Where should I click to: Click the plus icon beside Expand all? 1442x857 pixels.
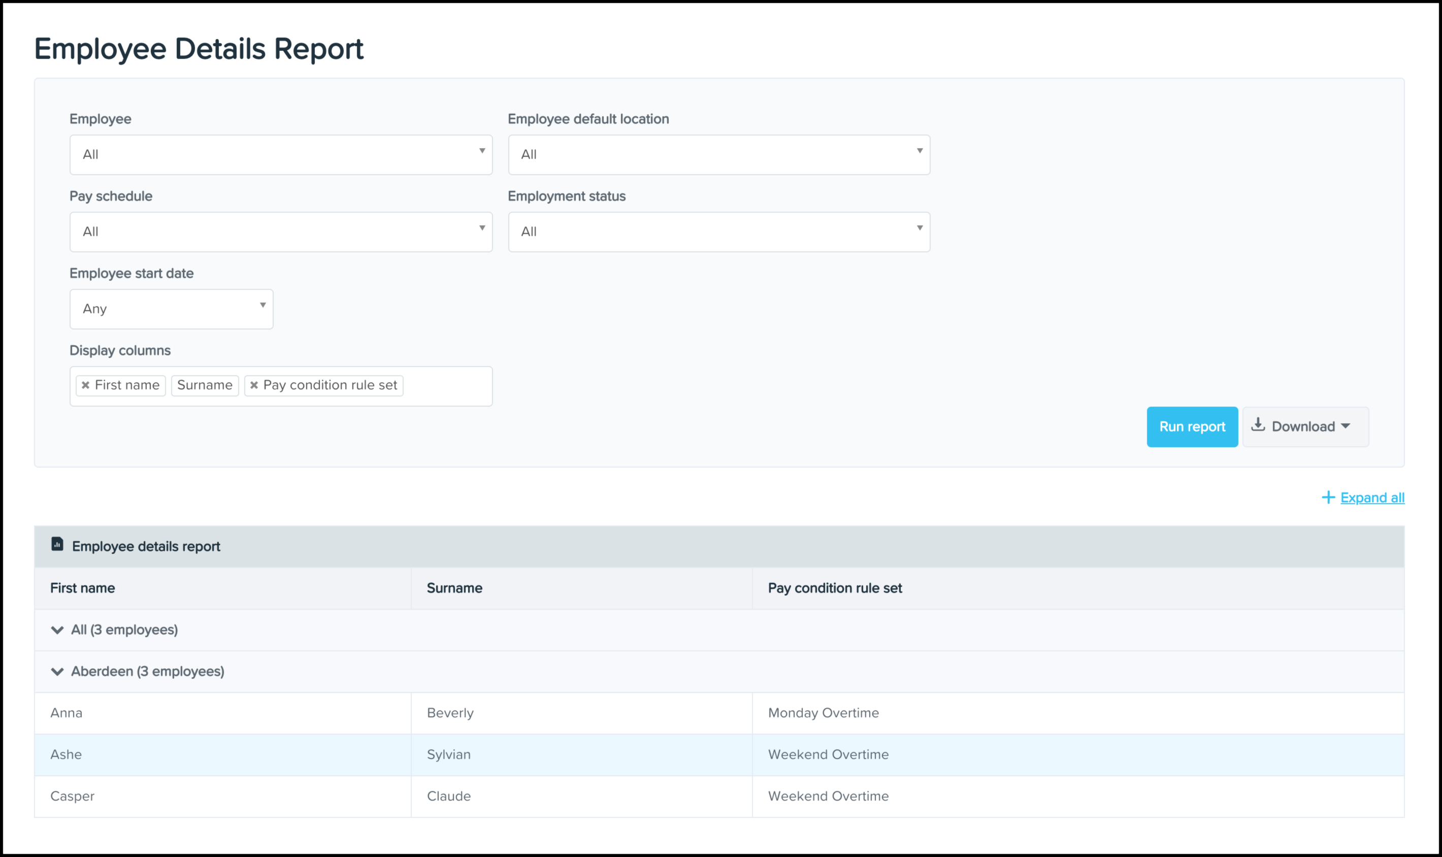(x=1328, y=497)
